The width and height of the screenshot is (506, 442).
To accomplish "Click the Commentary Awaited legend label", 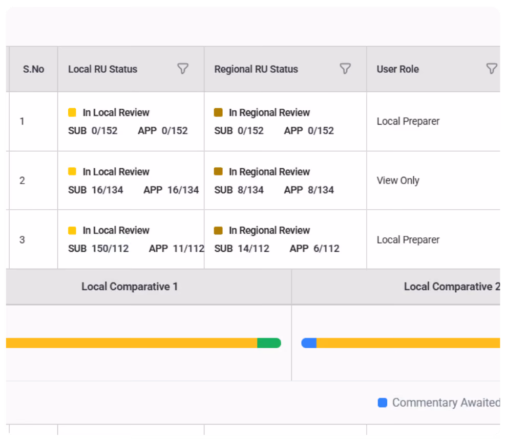I will point(446,403).
